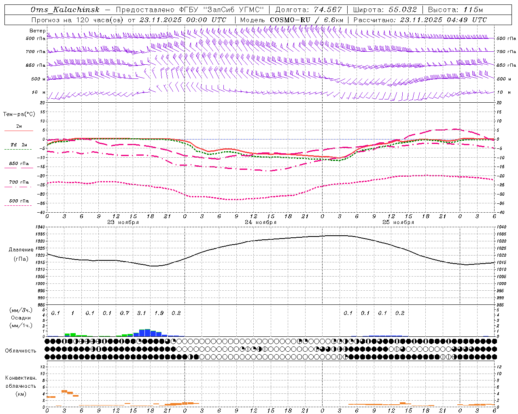Click the 1.9 precipitation total value
Viewport: 518px width, 414px height.
click(159, 313)
